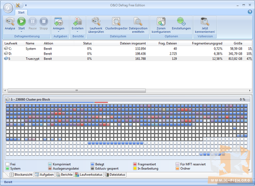Viewport: 255px width, 186px height.
Task: Click the 132.954 files total value
Action: pos(140,49)
